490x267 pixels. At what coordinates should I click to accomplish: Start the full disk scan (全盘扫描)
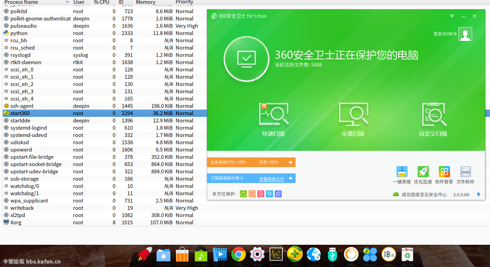pyautogui.click(x=353, y=119)
